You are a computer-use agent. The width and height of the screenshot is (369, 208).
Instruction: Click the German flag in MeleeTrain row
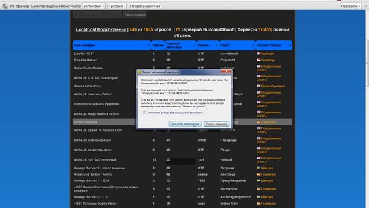coord(258,203)
